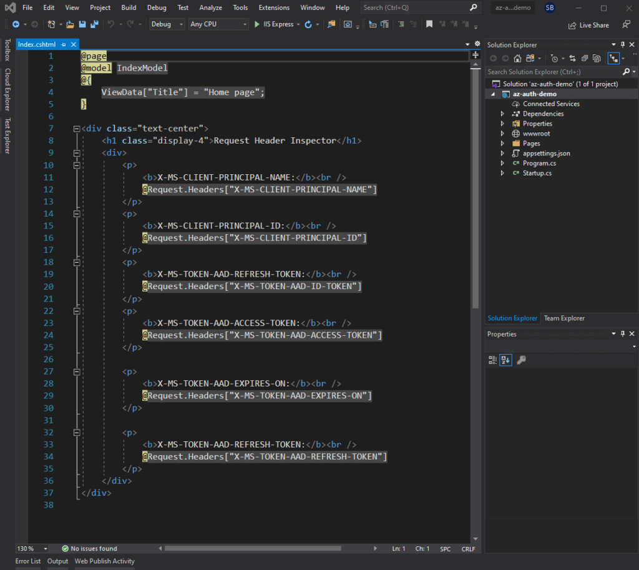Expand the wwwroot folder
Viewport: 639px width, 570px height.
click(x=502, y=134)
